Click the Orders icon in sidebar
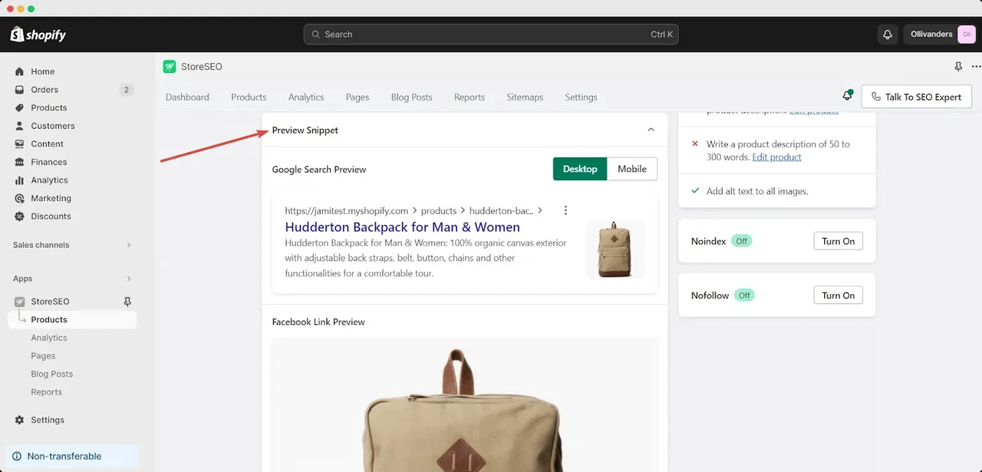This screenshot has height=472, width=982. tap(20, 90)
